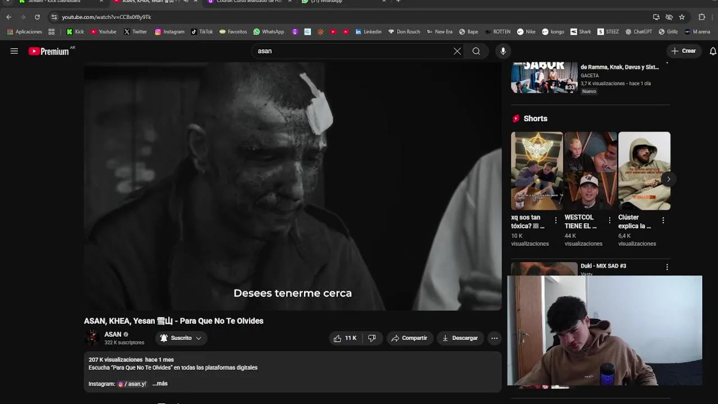Bookmark this page with the star icon
This screenshot has width=718, height=404.
pyautogui.click(x=682, y=17)
